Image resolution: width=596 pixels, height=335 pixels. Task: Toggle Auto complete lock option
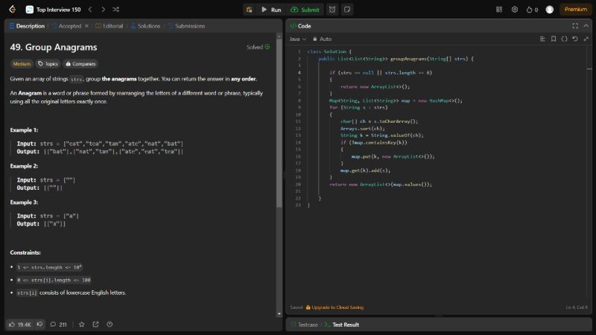pyautogui.click(x=323, y=39)
